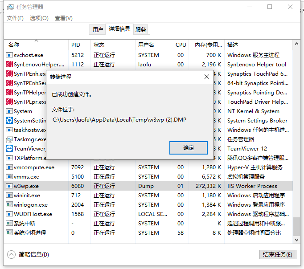Click the vmms.exe process icon
The height and width of the screenshot is (269, 304).
click(x=9, y=177)
